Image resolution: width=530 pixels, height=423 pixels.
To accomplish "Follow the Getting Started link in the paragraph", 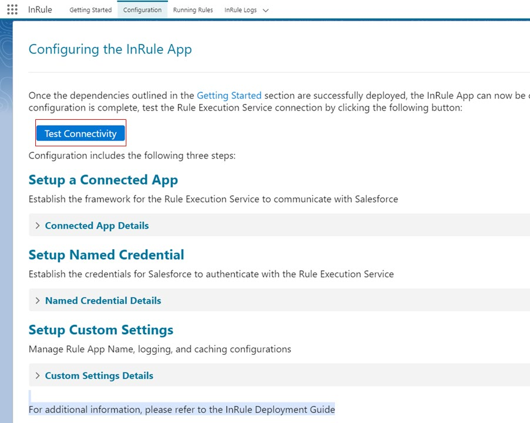I will tap(229, 96).
